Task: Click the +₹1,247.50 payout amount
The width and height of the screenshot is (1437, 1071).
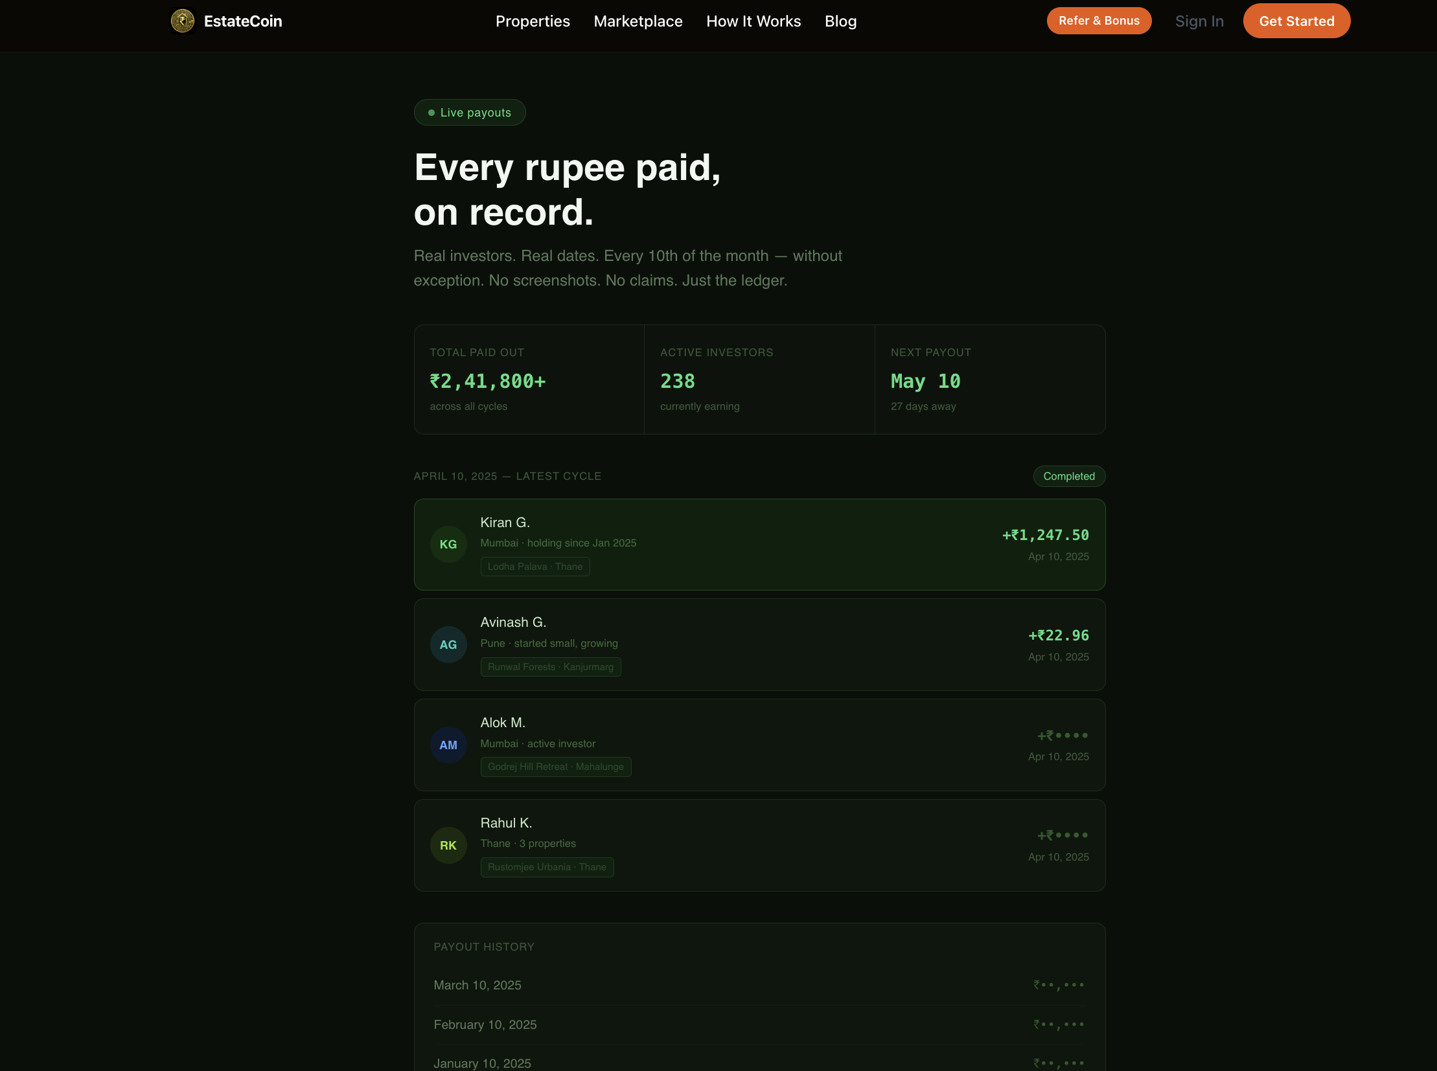Action: (1045, 535)
